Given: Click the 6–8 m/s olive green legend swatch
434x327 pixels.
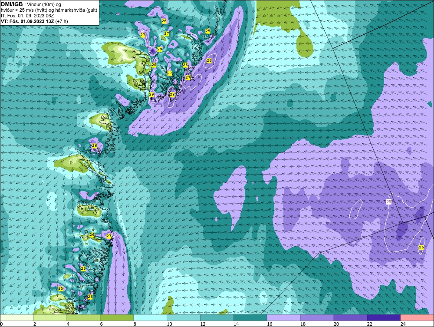Looking at the screenshot, I should pos(117,317).
